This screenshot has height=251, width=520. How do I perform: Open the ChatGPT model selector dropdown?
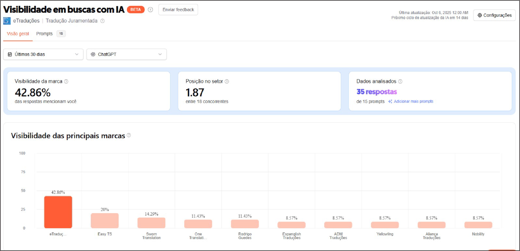126,54
